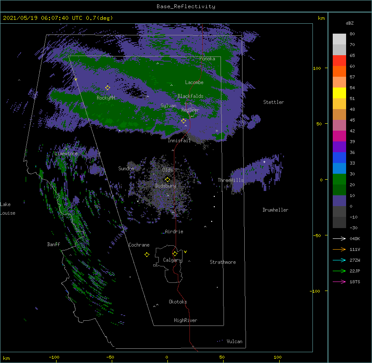Click the Lacombe city label
The width and height of the screenshot is (372, 363).
pos(194,82)
